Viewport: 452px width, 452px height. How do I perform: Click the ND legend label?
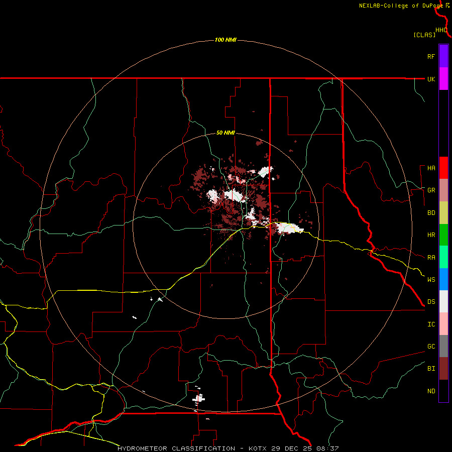(431, 391)
